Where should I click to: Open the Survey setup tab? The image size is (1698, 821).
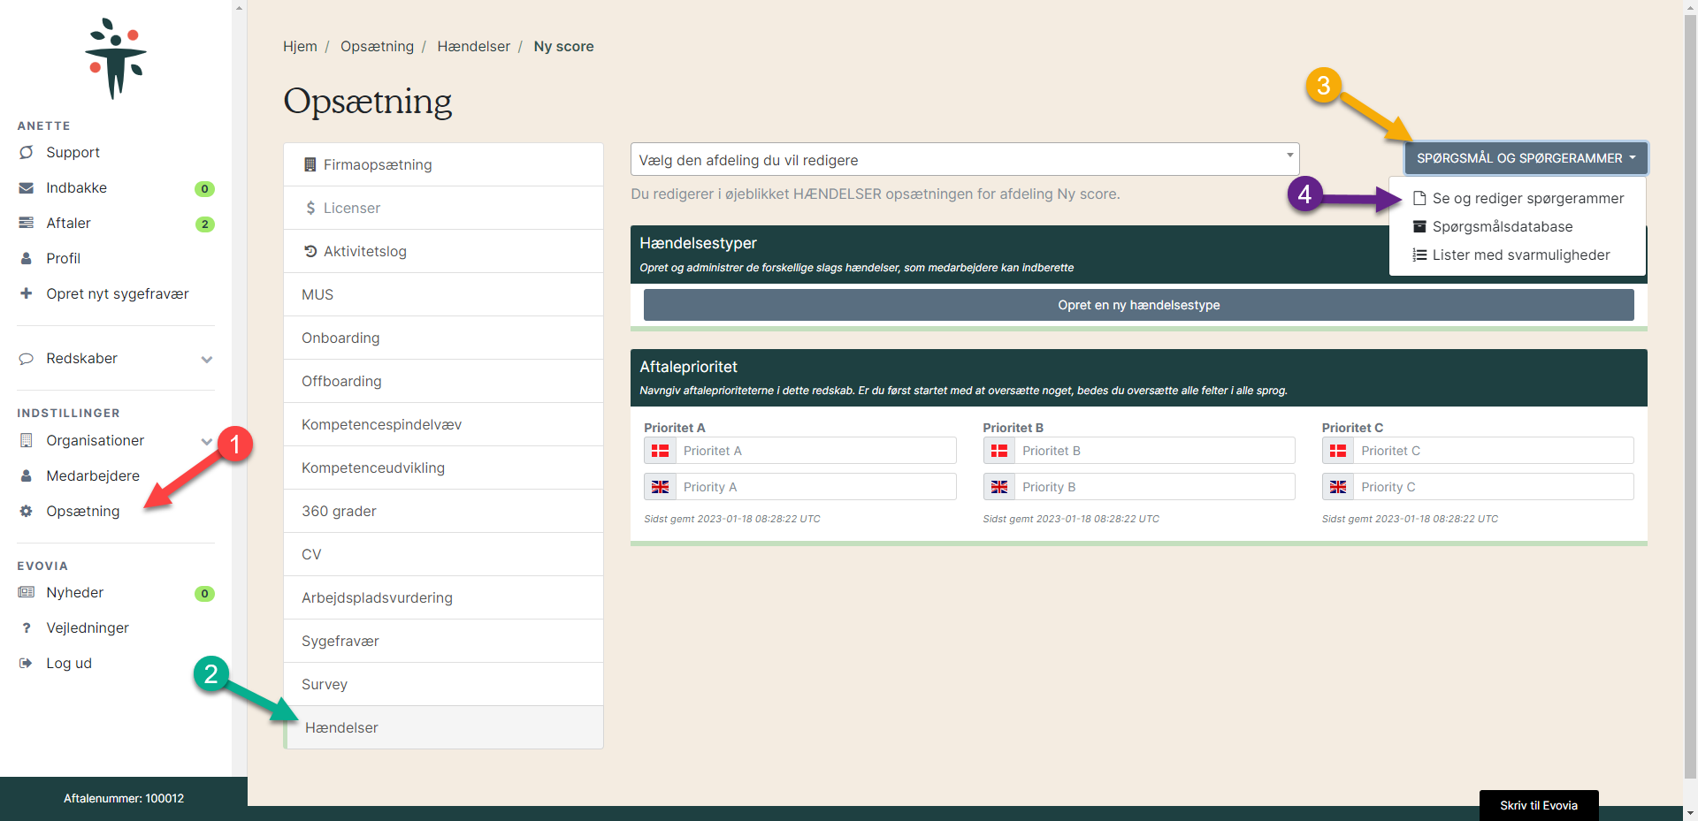point(443,684)
